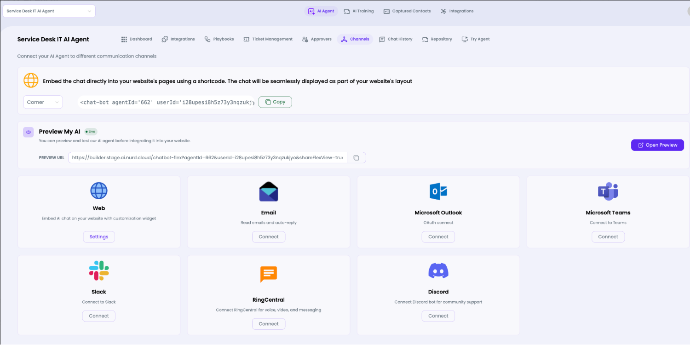Screen dimensions: 690x345
Task: Click the Live status badge
Action: pyautogui.click(x=91, y=132)
